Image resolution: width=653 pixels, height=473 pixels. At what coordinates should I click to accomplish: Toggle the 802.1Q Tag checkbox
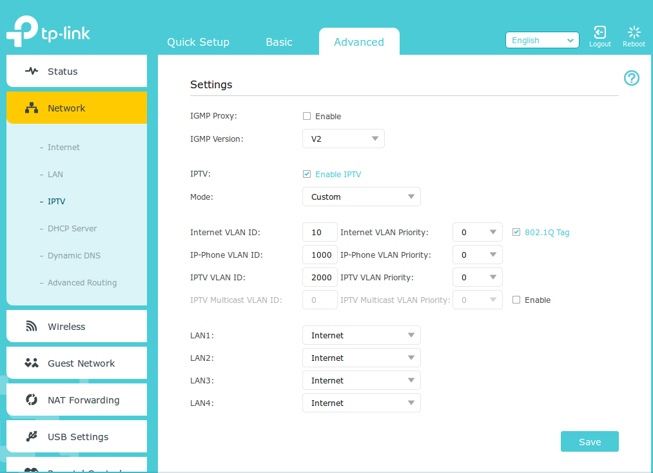[x=516, y=233]
